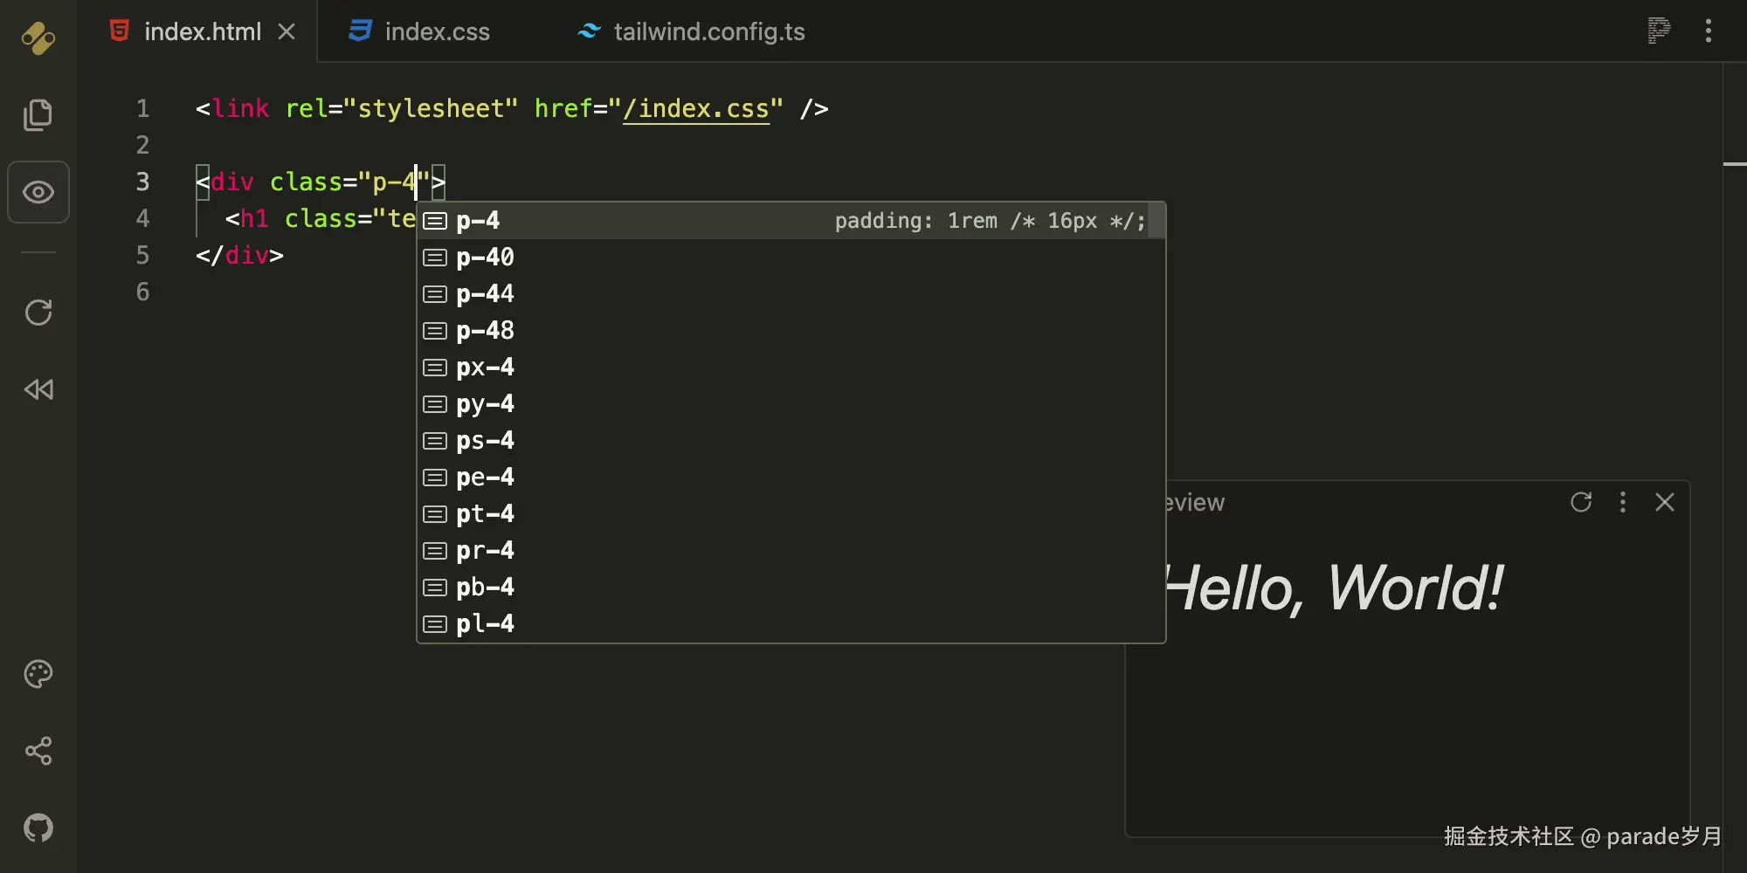This screenshot has height=873, width=1747.
Task: Click the rewind/restore icon in the sidebar
Action: point(38,390)
